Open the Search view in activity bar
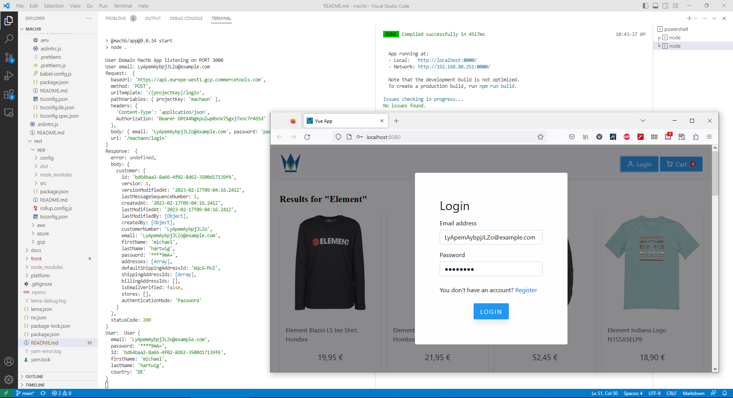The width and height of the screenshot is (733, 398). coord(9,39)
